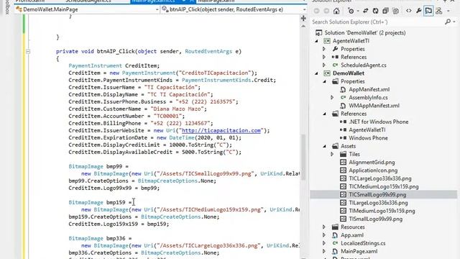460x259 pixels.
Task: Click the Back button in Solution Explorer toolbar
Action: 316,12
